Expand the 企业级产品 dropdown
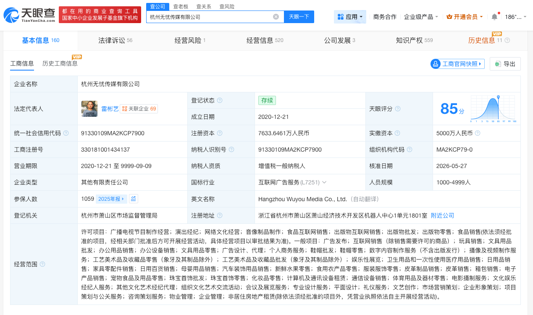This screenshot has height=315, width=533. click(437, 17)
